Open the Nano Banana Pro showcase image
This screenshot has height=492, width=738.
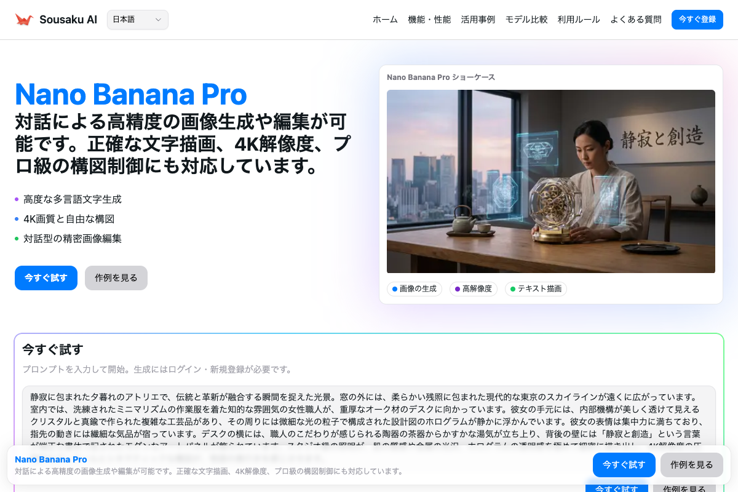click(x=551, y=181)
